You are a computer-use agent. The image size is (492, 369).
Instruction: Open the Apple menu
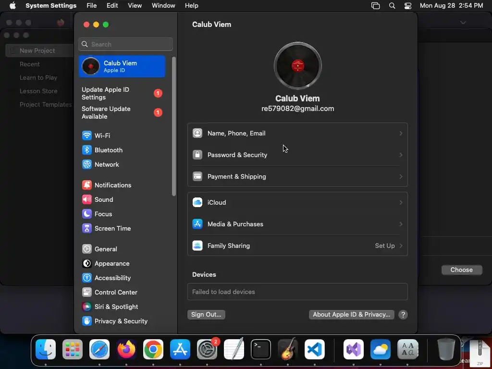(x=12, y=6)
